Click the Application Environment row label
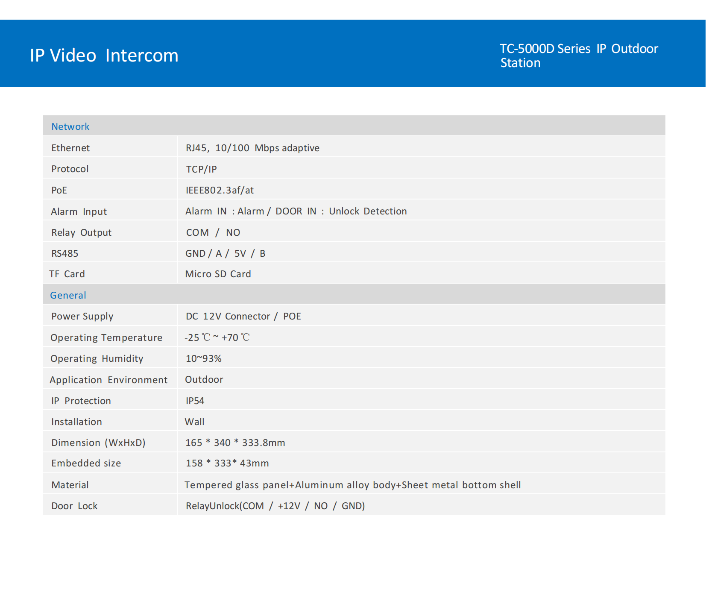The image size is (706, 601). point(108,380)
